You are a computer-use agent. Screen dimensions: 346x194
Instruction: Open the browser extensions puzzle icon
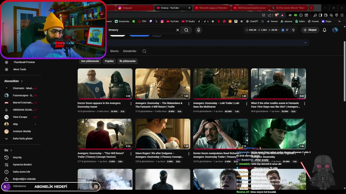coord(301,15)
